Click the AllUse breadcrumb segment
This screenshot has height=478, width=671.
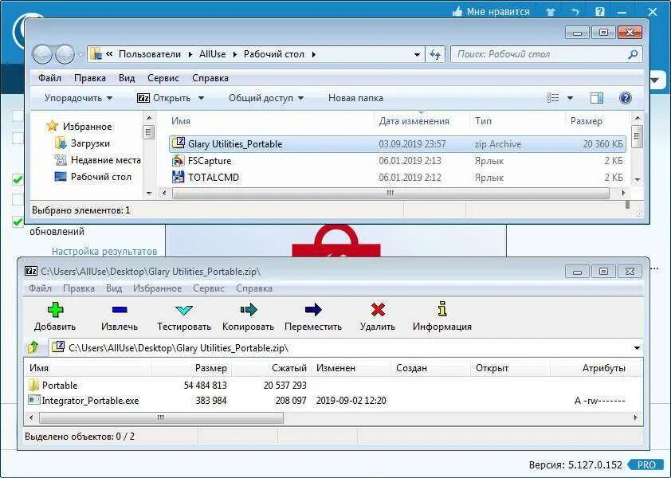[x=212, y=54]
